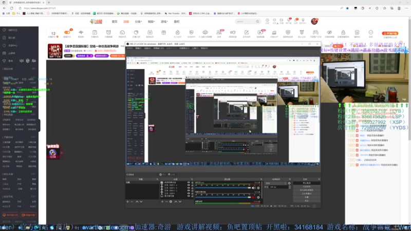Click the Douyu search magnifier icon

257,22
